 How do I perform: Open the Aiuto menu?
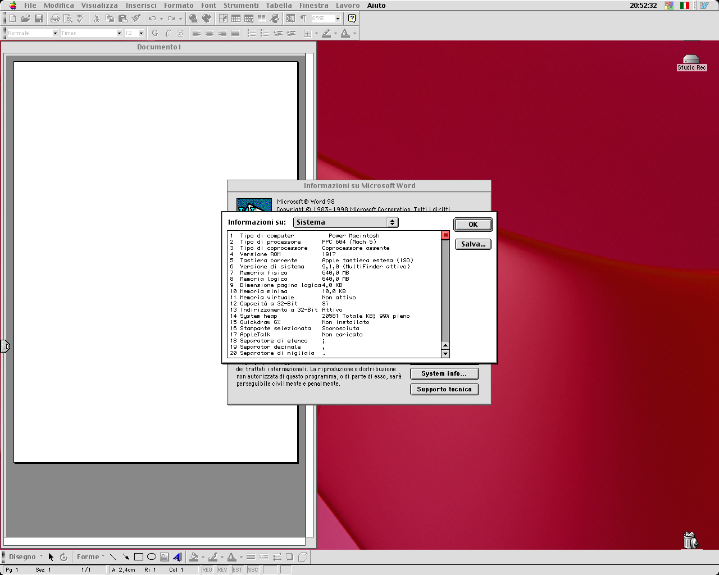[376, 6]
